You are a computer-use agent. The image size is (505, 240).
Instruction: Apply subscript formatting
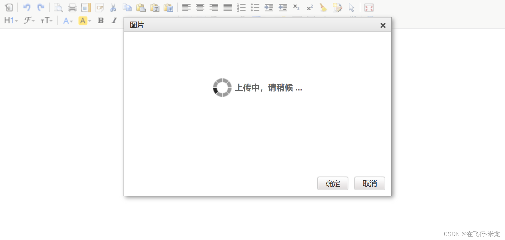coord(296,7)
